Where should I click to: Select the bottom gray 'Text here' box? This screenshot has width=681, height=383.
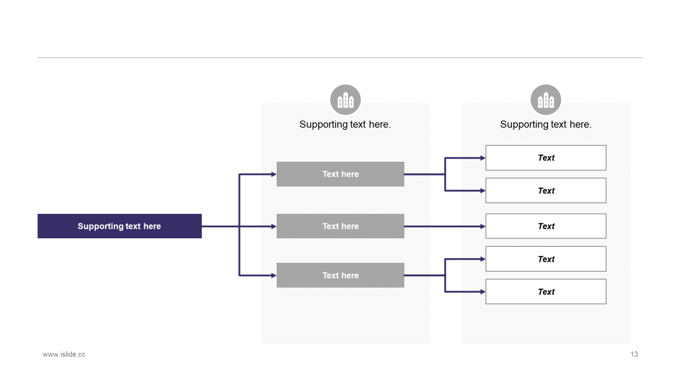coord(340,275)
